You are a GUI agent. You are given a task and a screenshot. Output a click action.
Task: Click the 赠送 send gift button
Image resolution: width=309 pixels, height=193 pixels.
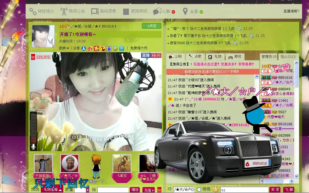pos(135,190)
